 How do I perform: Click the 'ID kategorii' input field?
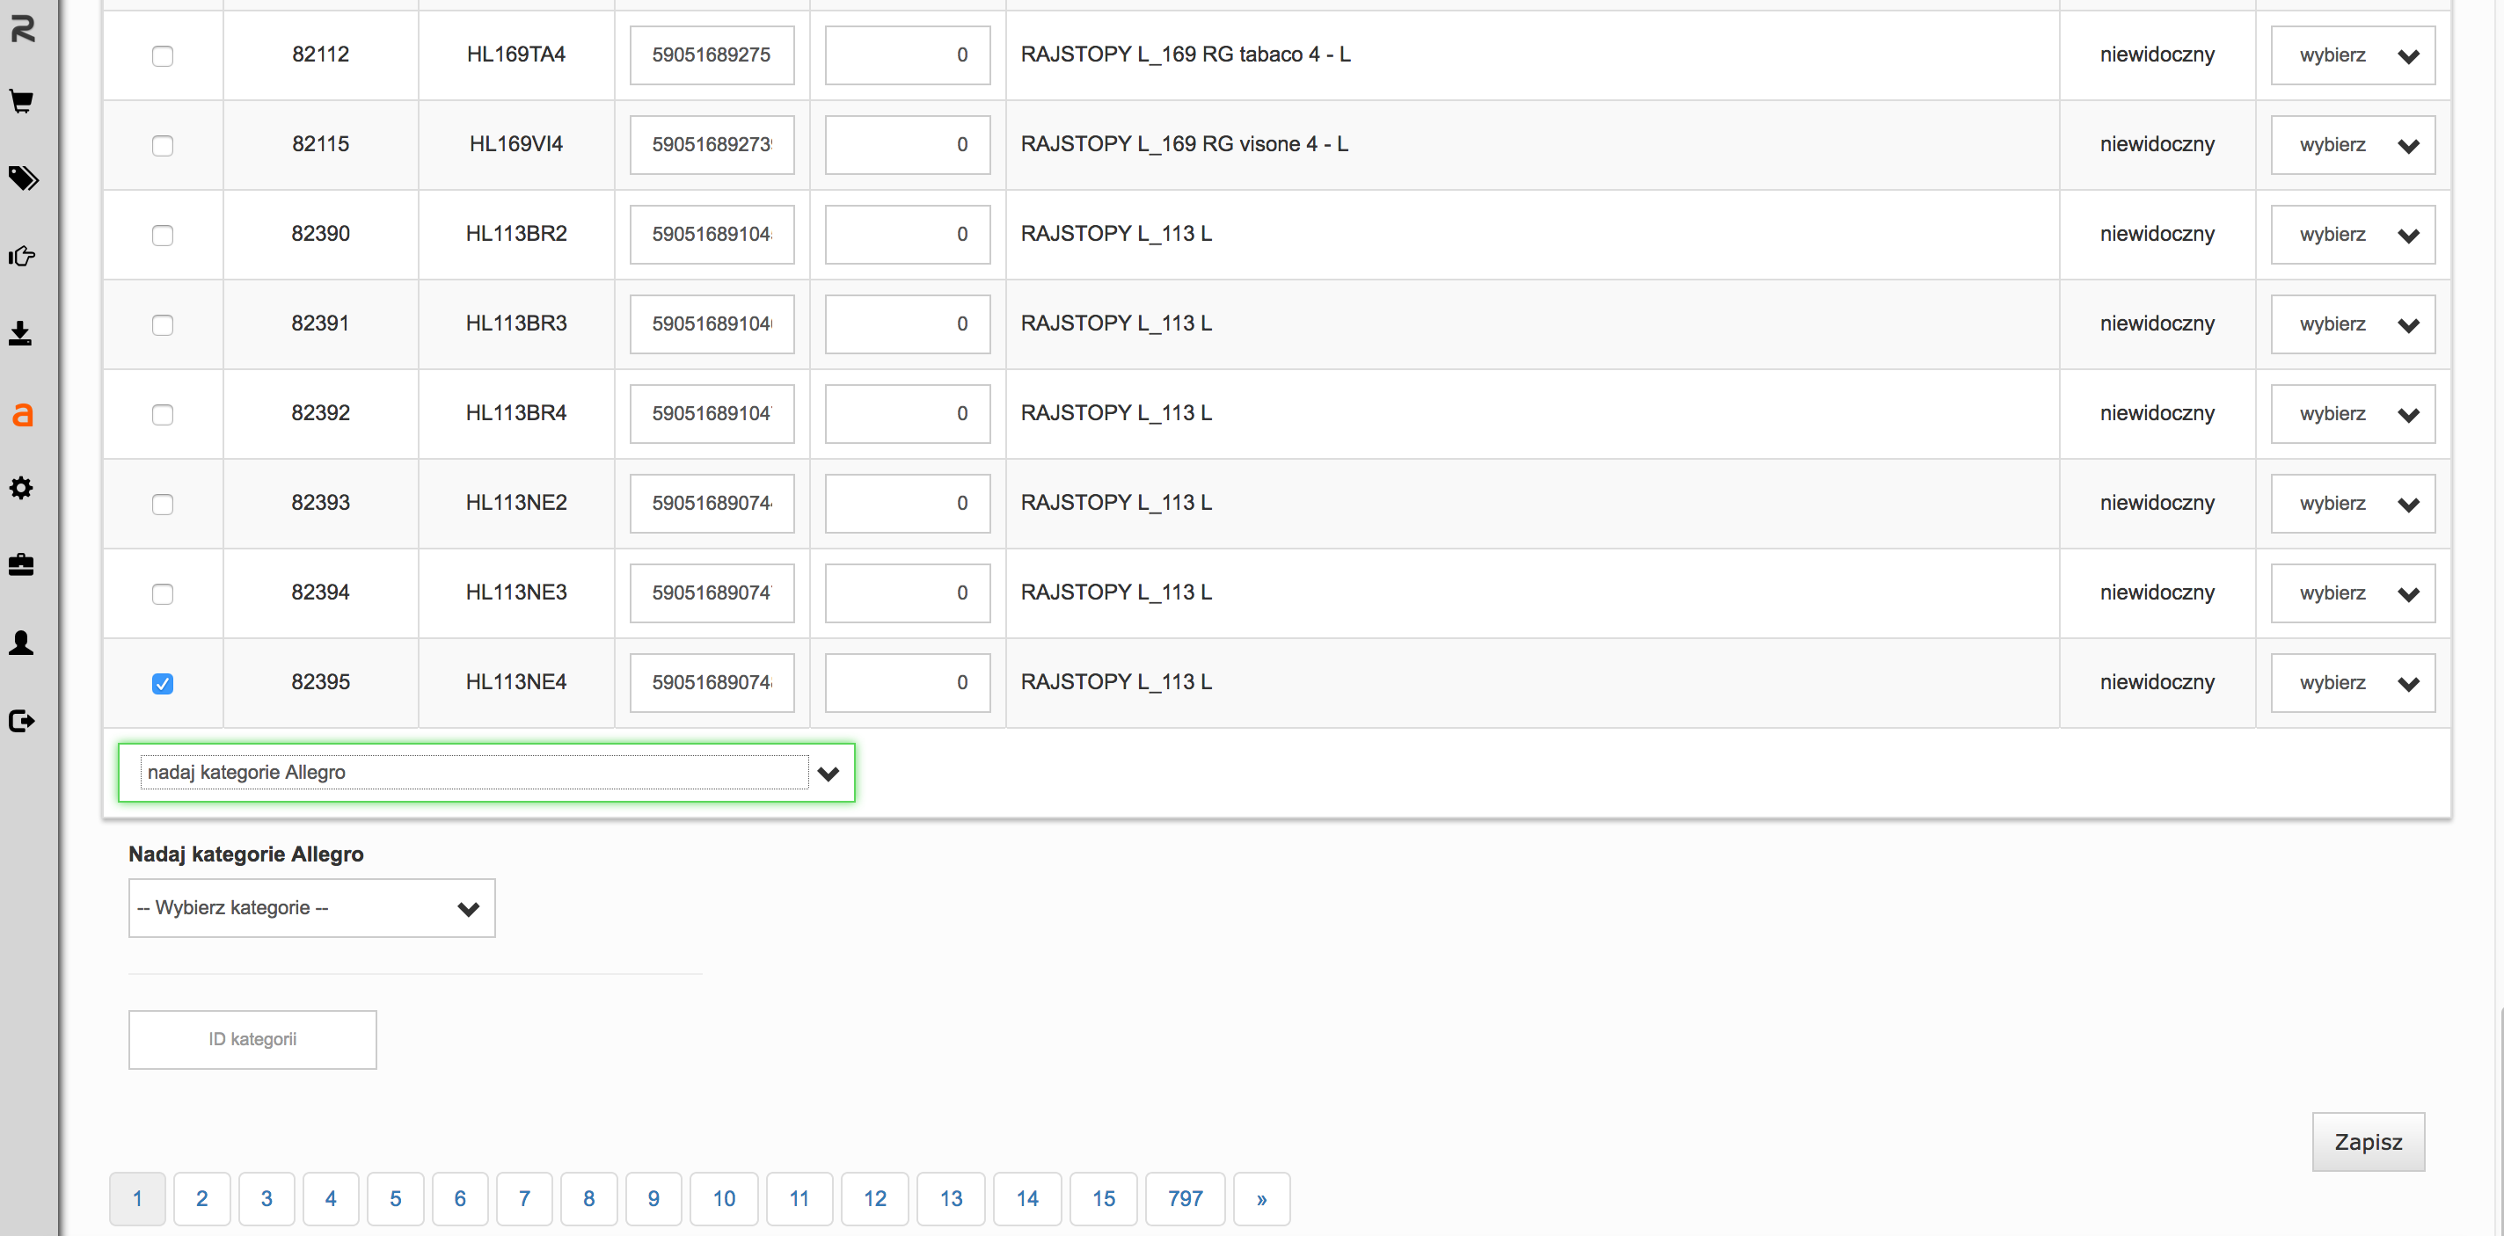(252, 1039)
